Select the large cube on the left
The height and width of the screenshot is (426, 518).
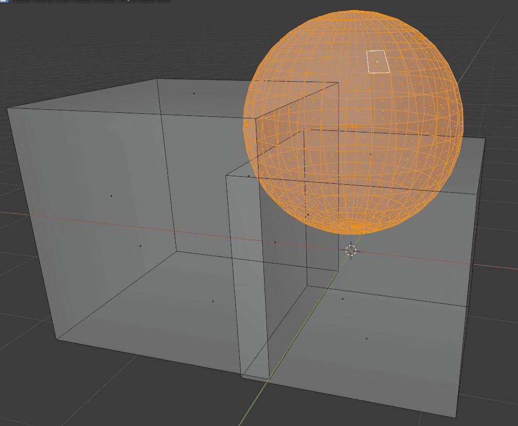point(101,227)
